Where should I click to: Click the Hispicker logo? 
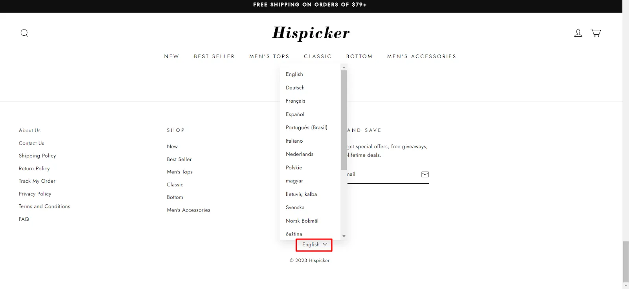click(x=311, y=33)
